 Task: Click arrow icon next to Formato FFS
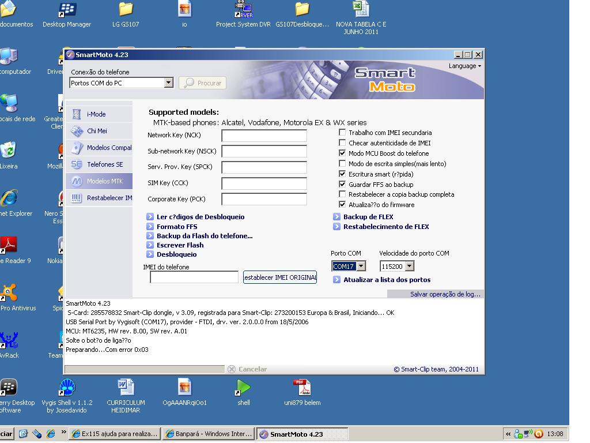150,226
